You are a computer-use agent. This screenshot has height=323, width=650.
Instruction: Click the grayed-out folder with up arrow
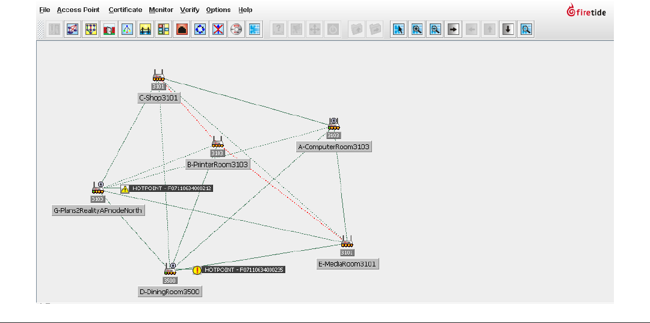(x=356, y=29)
